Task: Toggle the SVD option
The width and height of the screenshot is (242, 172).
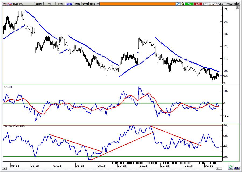Action: [77, 4]
